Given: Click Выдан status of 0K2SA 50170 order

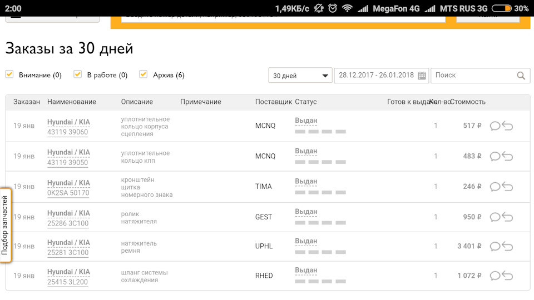Looking at the screenshot, I should 306,182.
